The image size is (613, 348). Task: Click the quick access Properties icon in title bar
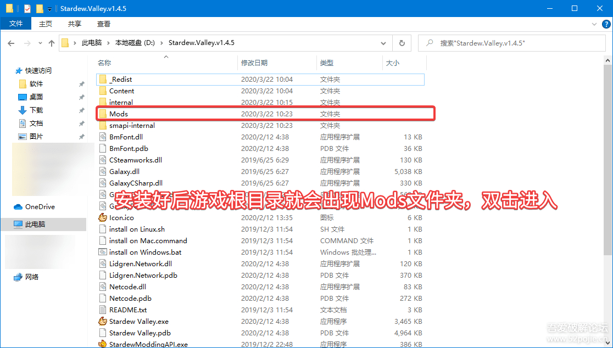pos(27,8)
